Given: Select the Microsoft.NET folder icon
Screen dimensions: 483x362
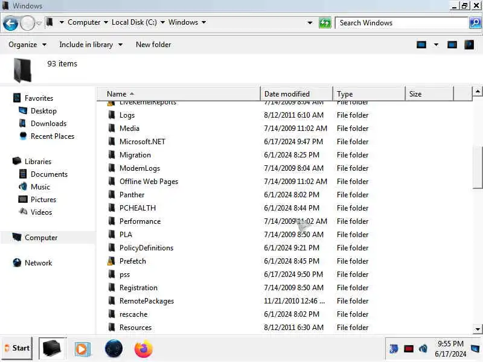Looking at the screenshot, I should click(x=112, y=141).
